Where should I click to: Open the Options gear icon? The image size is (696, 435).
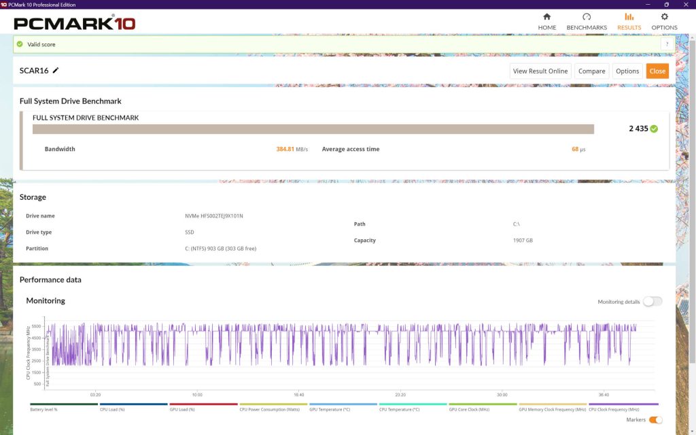[x=664, y=17]
